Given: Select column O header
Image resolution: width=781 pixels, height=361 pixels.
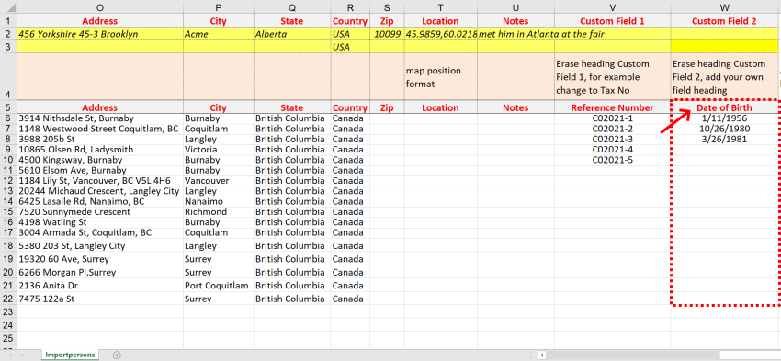Looking at the screenshot, I should pyautogui.click(x=100, y=7).
